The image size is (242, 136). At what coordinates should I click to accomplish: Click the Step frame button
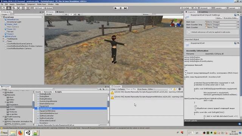[126, 8]
